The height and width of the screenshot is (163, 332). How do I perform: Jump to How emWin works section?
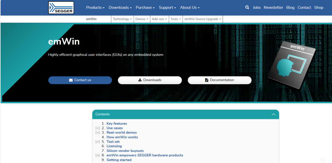point(122,137)
